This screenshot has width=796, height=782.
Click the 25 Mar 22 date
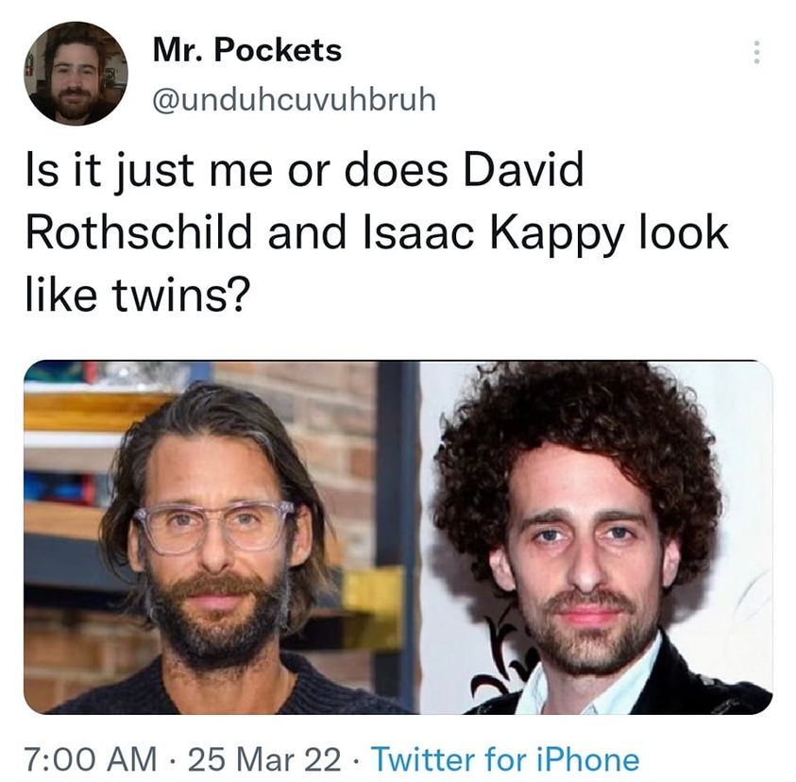pos(264,759)
